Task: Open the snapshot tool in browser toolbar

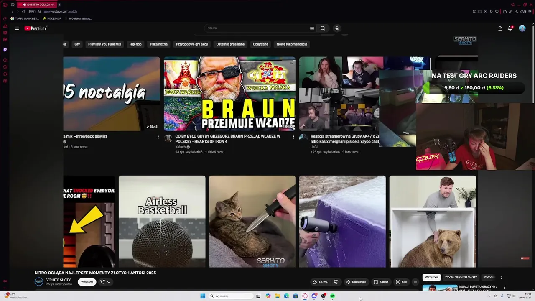Action: [x=480, y=11]
